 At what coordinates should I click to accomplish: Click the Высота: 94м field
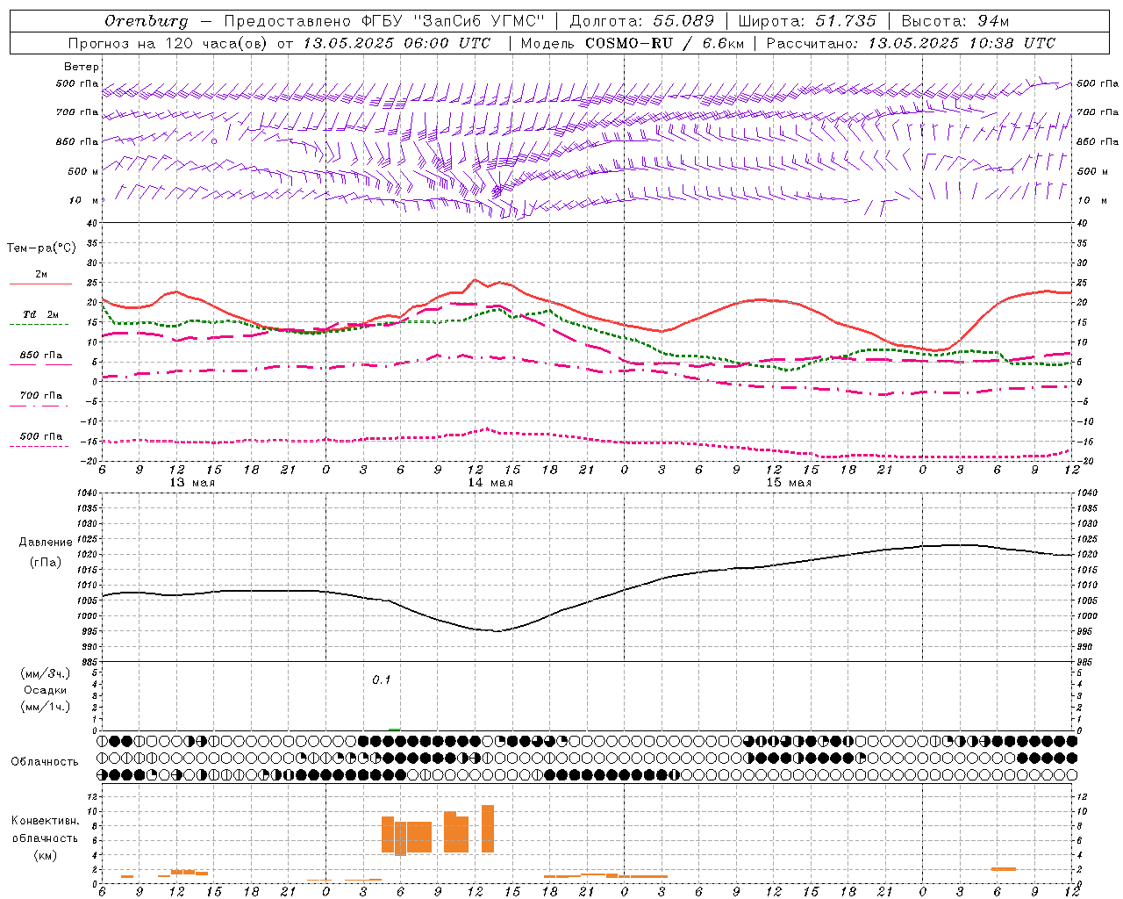point(955,21)
